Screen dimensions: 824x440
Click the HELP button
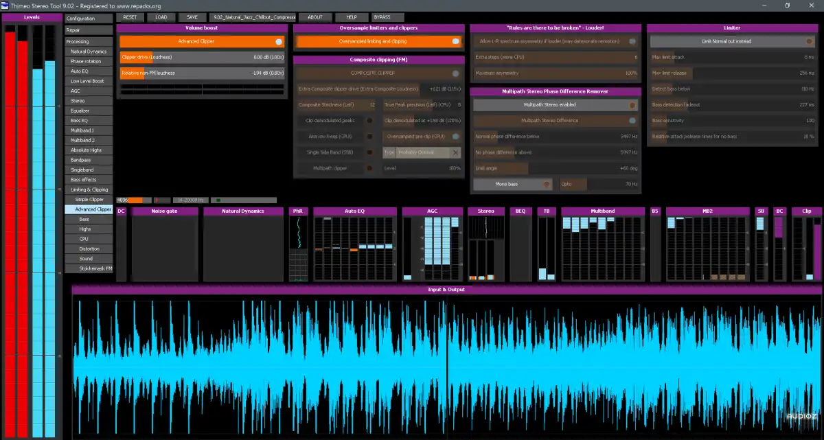click(352, 17)
